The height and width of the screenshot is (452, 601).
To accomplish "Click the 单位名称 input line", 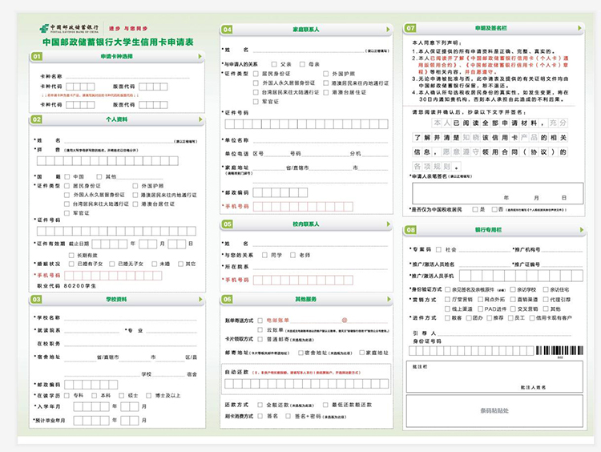I will [320, 140].
